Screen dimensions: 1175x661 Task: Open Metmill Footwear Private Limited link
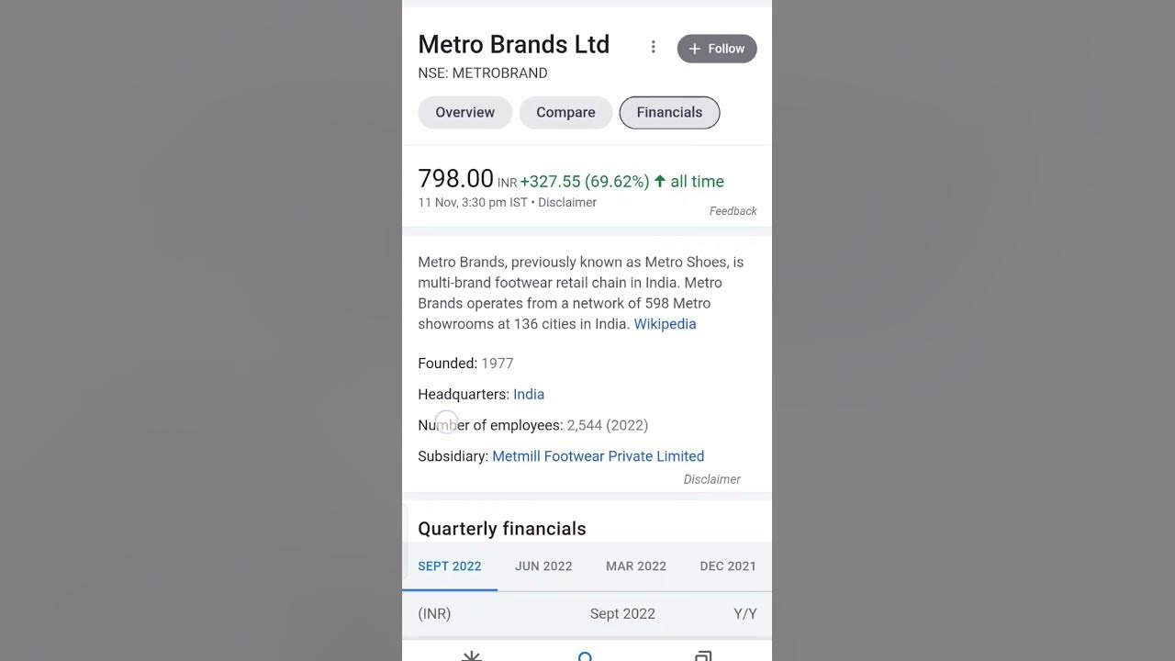[598, 456]
